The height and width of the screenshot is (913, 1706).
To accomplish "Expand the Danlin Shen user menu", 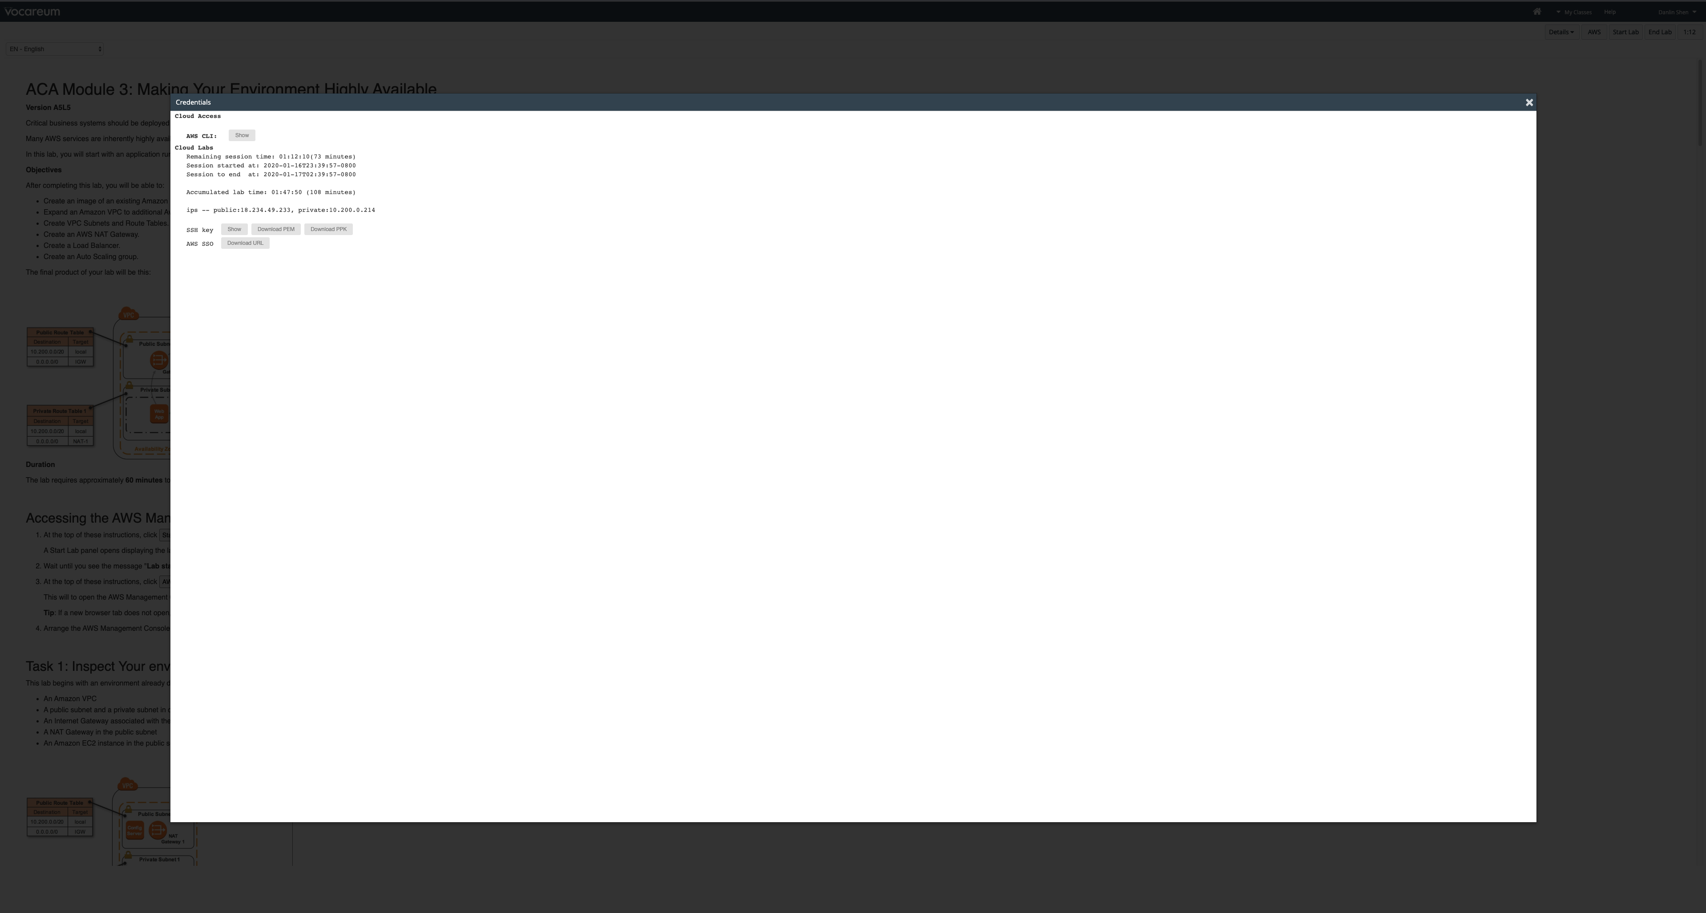I will 1677,12.
